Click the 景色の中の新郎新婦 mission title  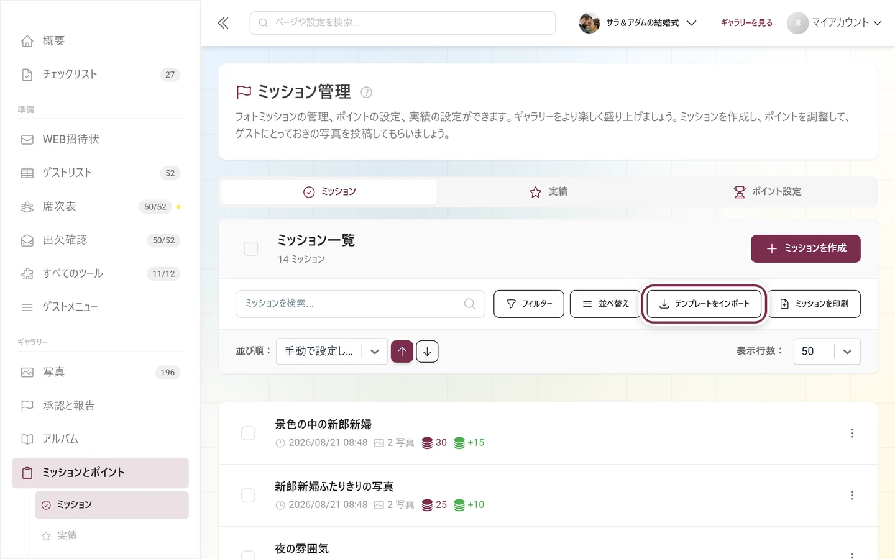pyautogui.click(x=323, y=425)
